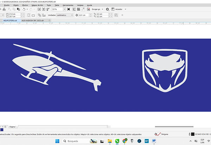Click the Full-screen preview icon
211x145 pixels.
click(x=69, y=9)
